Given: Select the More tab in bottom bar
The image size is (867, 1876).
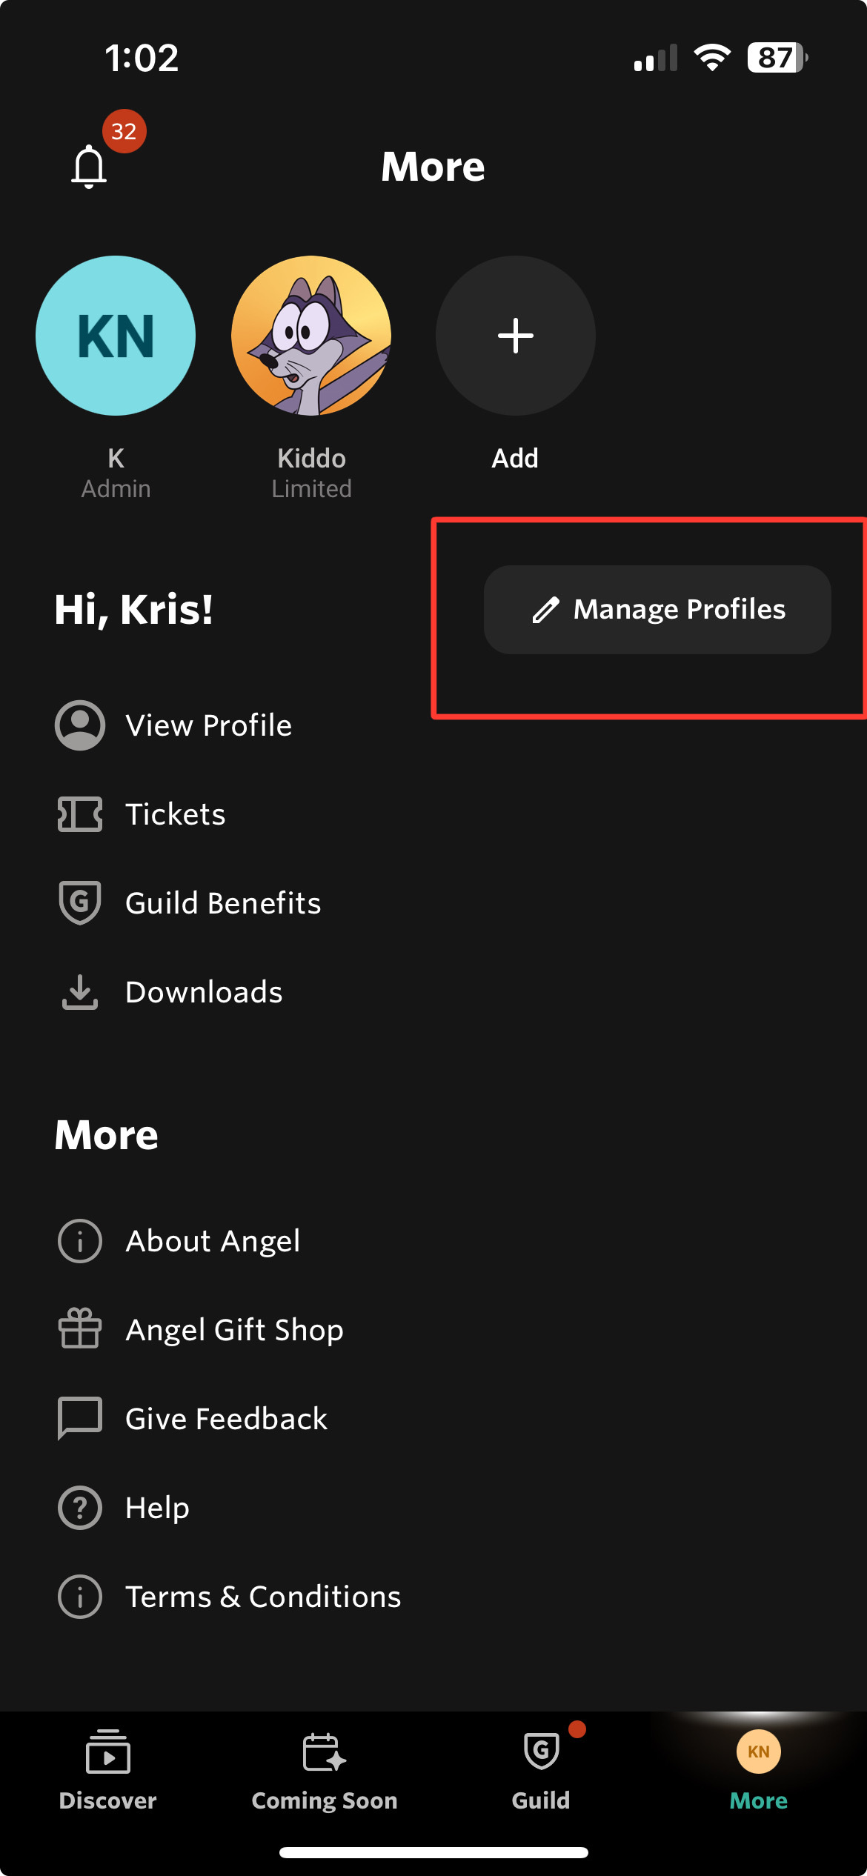Looking at the screenshot, I should point(759,1770).
